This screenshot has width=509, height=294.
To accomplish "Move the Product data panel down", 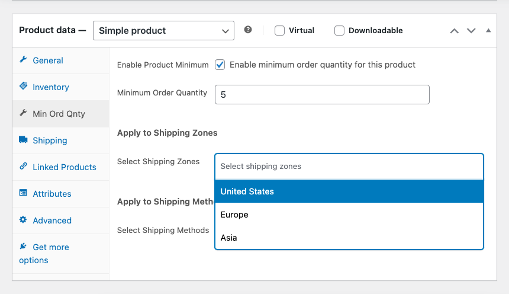I will pos(471,30).
